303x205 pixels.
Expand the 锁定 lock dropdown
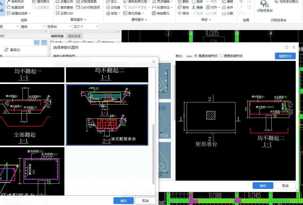pos(119,13)
